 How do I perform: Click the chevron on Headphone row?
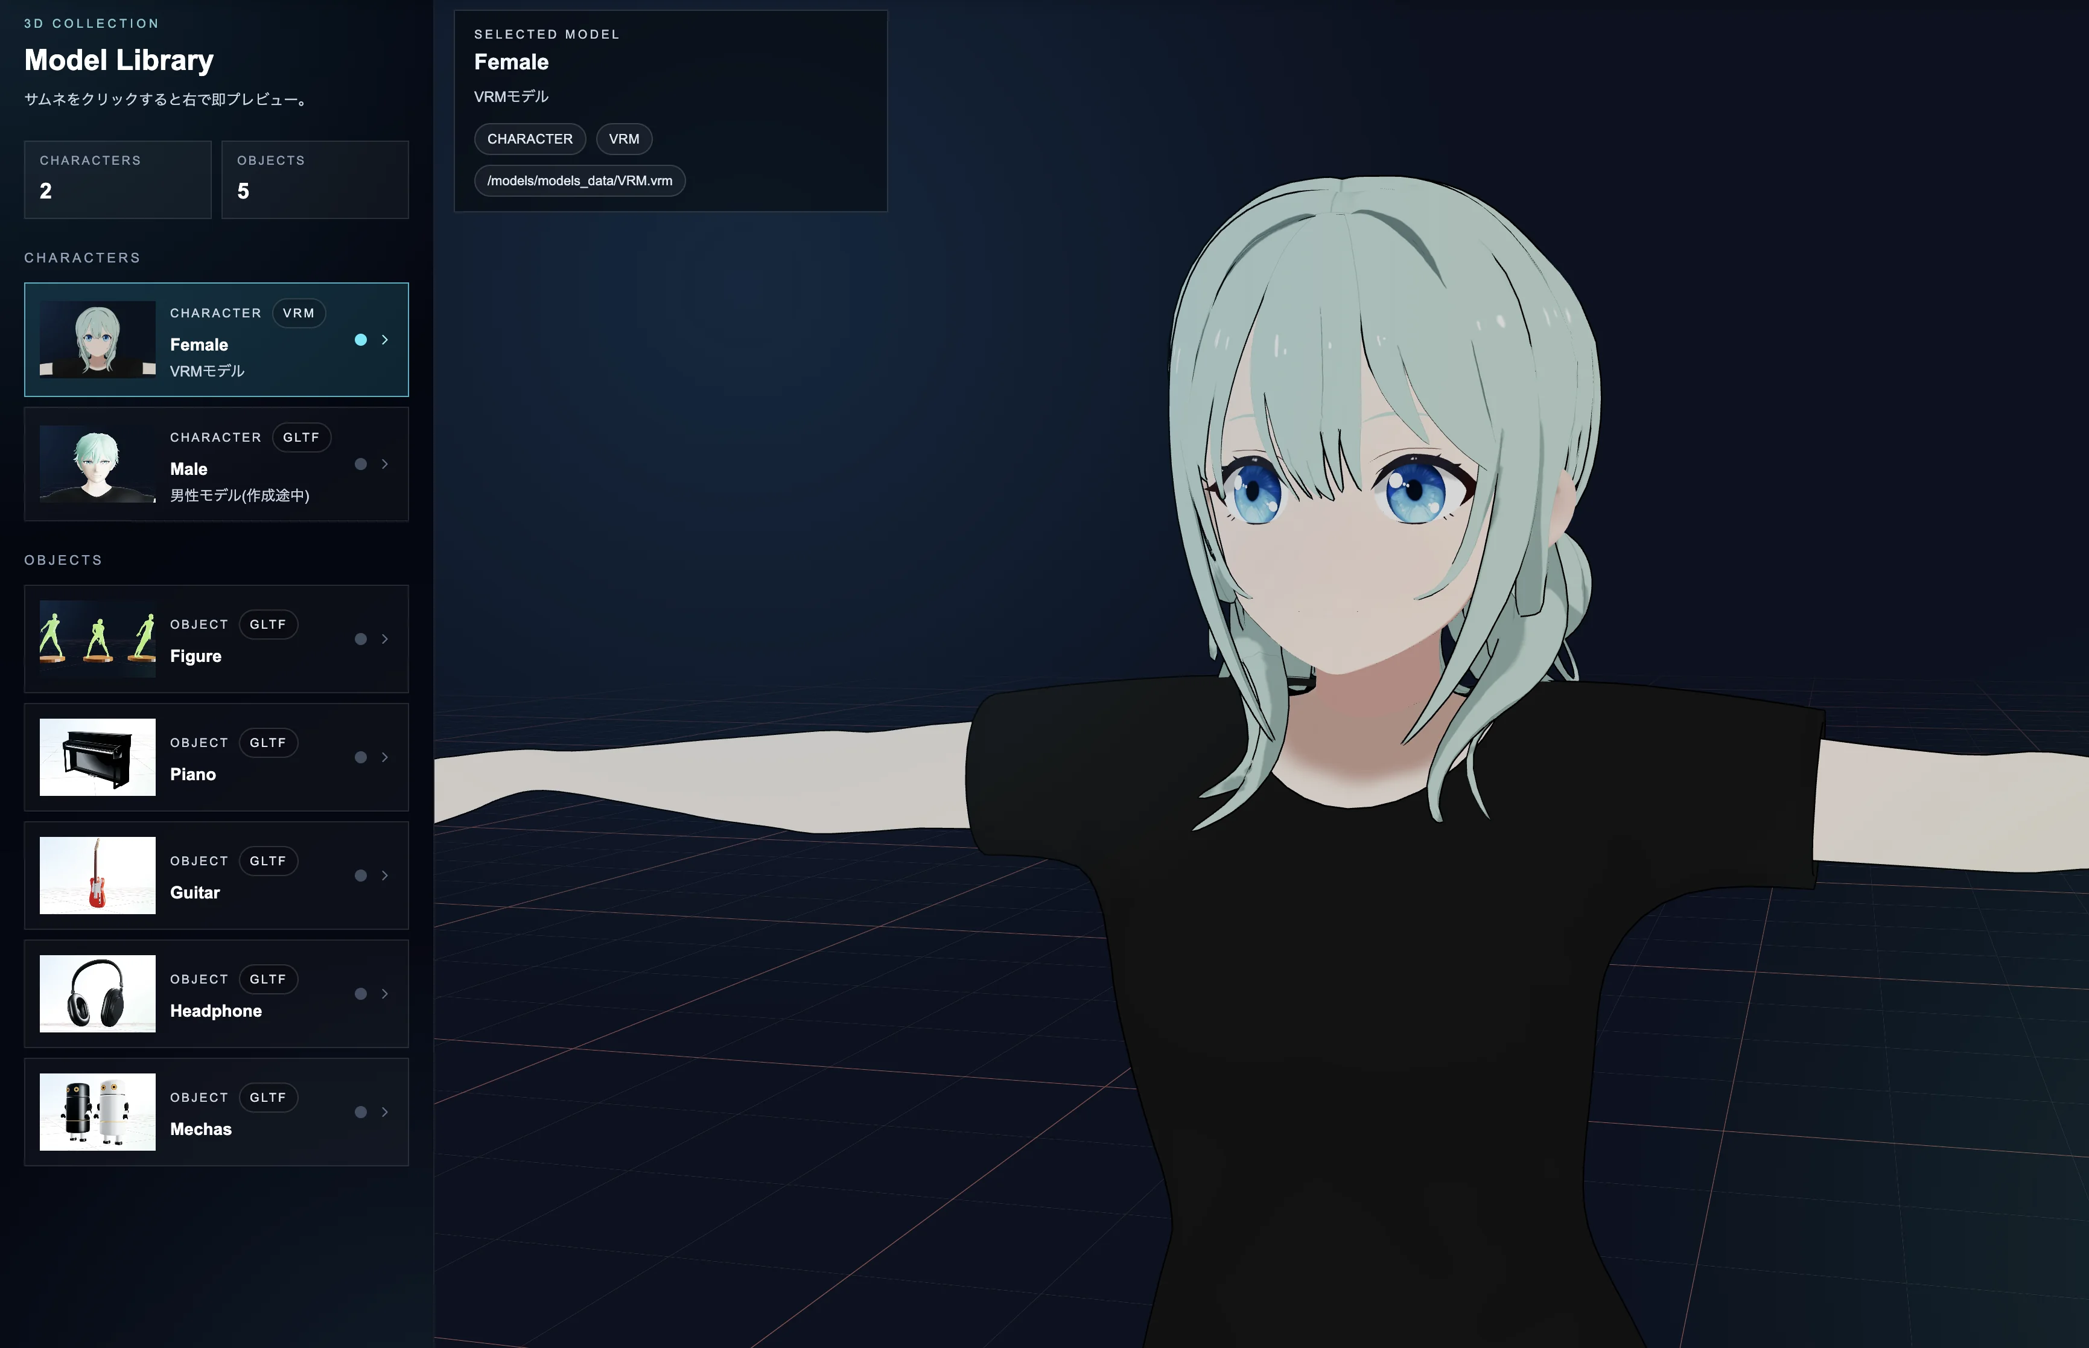click(385, 993)
